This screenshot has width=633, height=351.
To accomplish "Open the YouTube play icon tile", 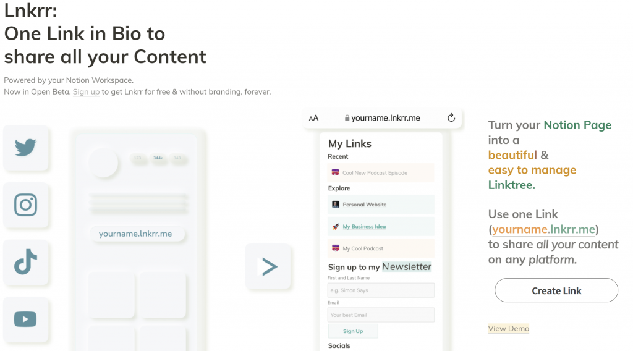I will tap(26, 319).
